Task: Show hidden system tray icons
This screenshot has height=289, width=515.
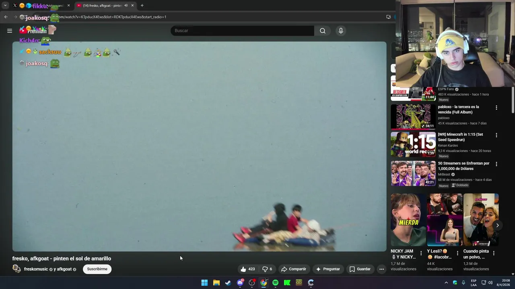Action: pos(446,283)
